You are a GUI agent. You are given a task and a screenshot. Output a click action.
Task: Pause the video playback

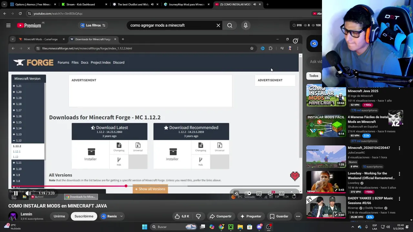(15, 193)
